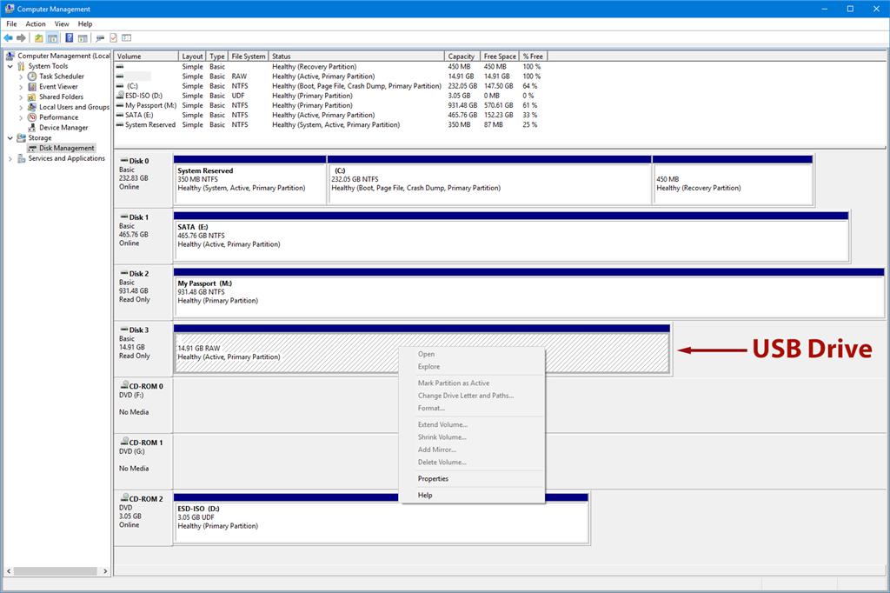
Task: Toggle the console tree pane
Action: point(51,37)
